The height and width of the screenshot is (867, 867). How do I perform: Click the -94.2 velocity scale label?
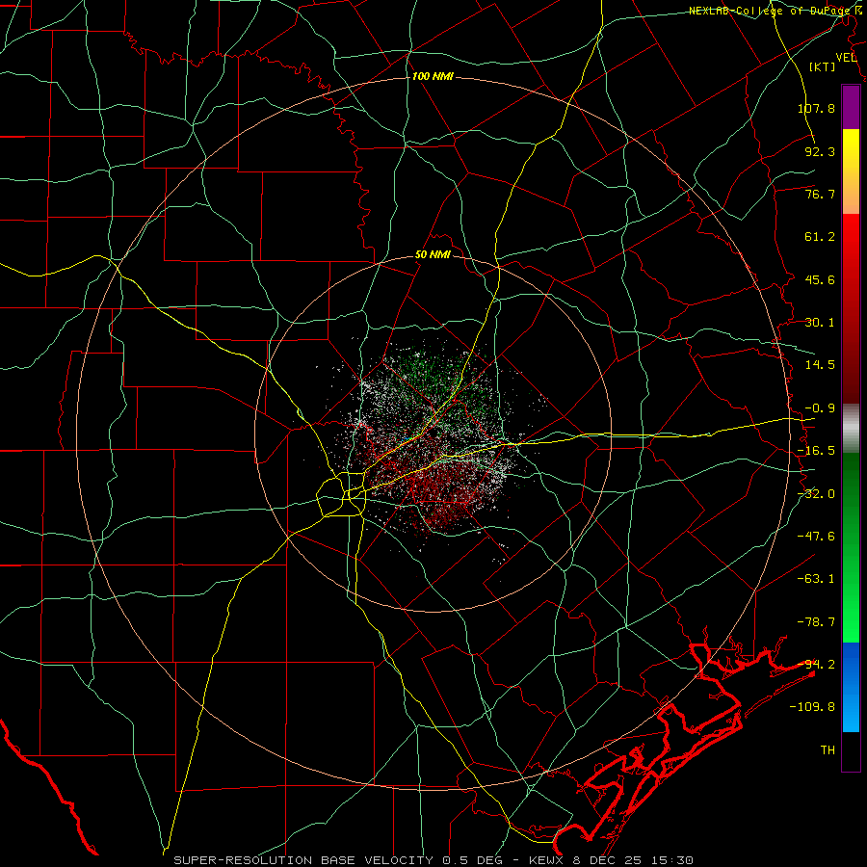[x=817, y=665]
